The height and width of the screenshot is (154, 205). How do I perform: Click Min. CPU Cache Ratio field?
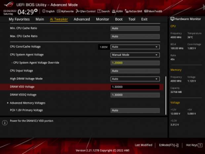click(x=135, y=28)
